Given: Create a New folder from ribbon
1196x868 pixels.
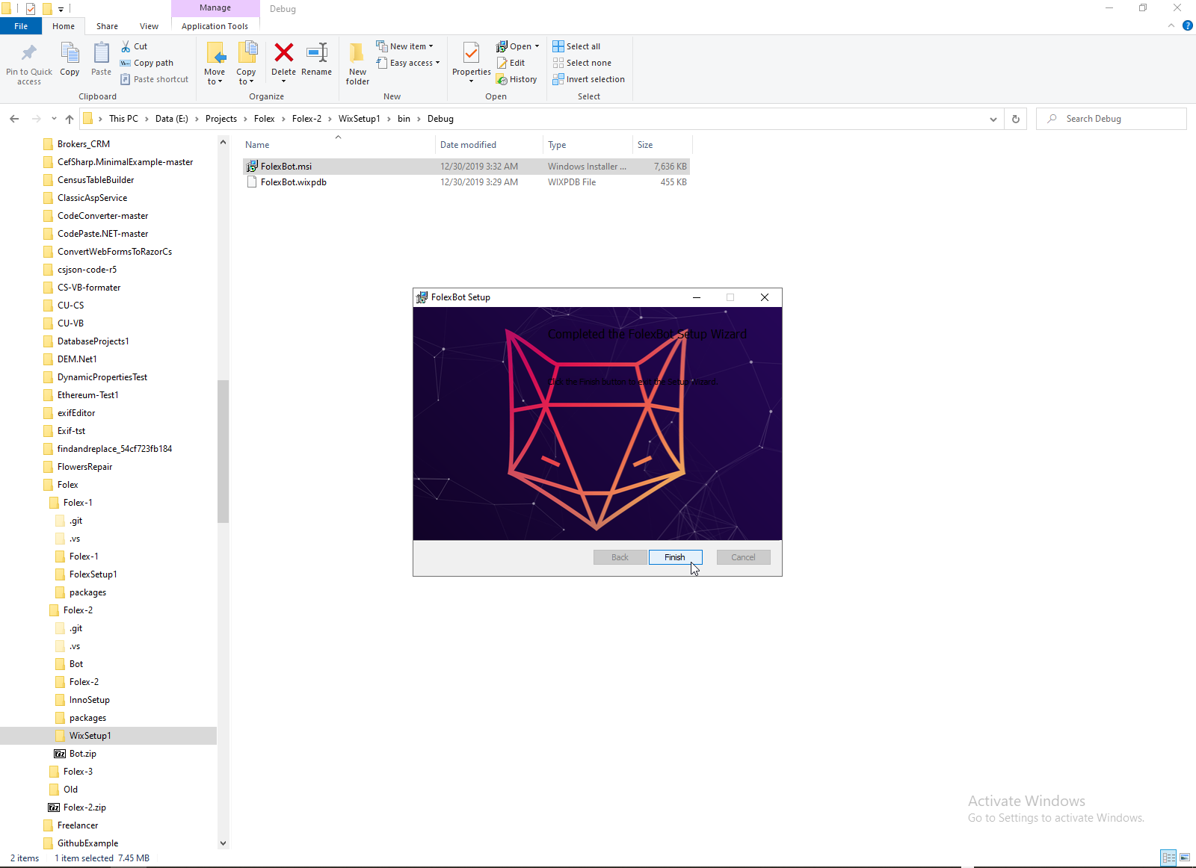Looking at the screenshot, I should pos(357,63).
